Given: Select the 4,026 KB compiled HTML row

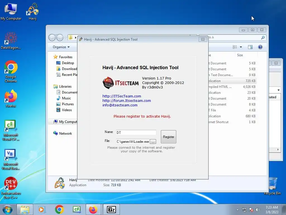Looking at the screenshot, I should point(232,87).
